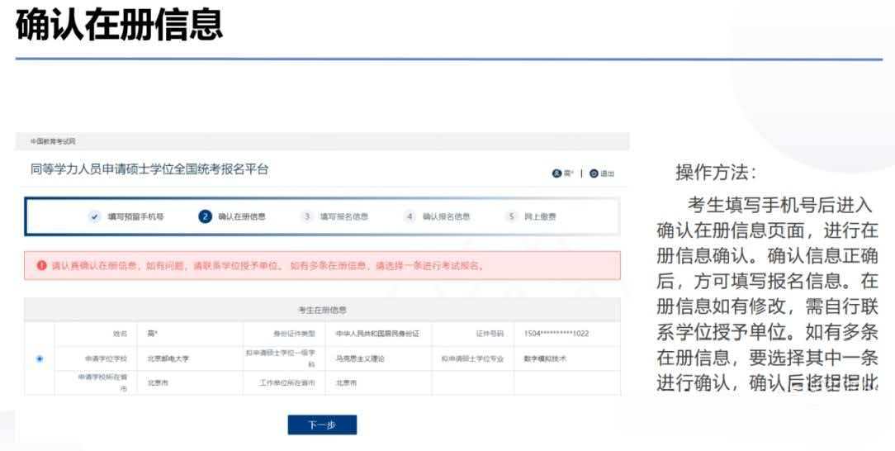895x451 pixels.
Task: Open the 确认报名信息 step
Action: [x=447, y=217]
